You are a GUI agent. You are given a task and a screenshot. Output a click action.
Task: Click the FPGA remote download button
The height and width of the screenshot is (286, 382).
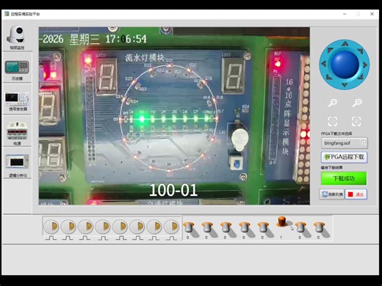(344, 157)
